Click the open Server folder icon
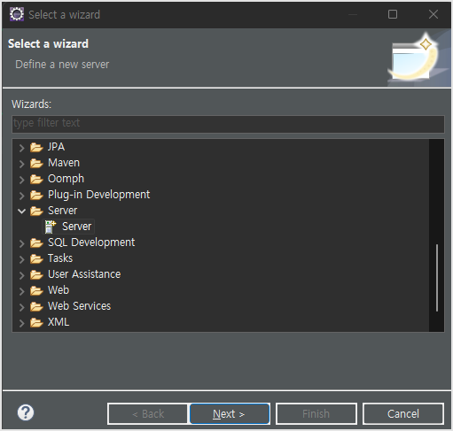453x431 pixels. click(x=36, y=211)
